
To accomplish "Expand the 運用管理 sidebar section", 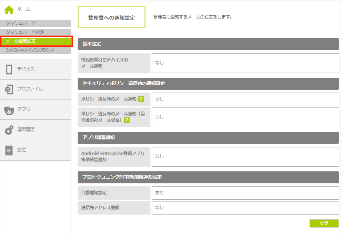I will pos(26,130).
